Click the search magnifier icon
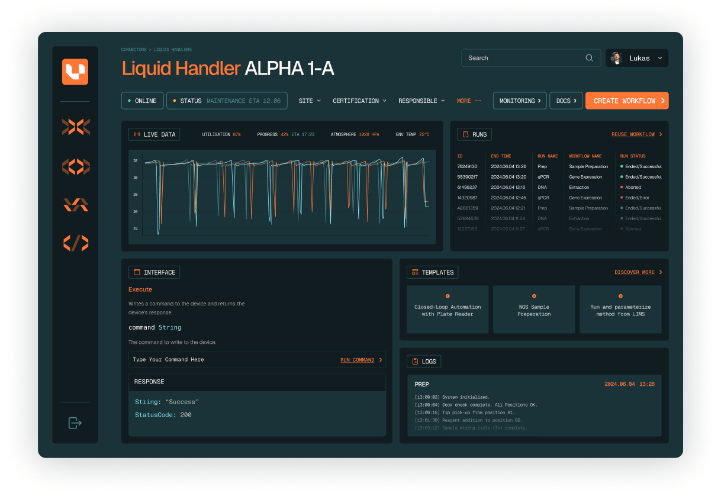This screenshot has height=490, width=721. pos(589,58)
